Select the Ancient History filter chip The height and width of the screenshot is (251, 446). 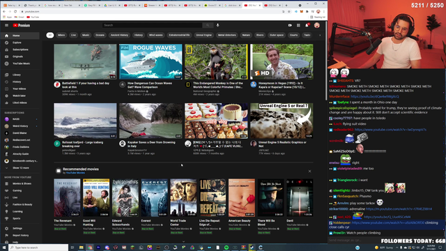(119, 36)
